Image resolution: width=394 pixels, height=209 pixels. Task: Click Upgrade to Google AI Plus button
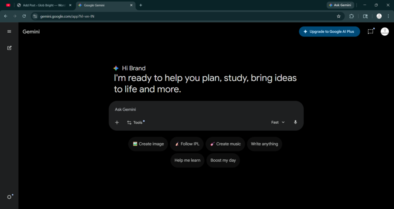click(329, 32)
